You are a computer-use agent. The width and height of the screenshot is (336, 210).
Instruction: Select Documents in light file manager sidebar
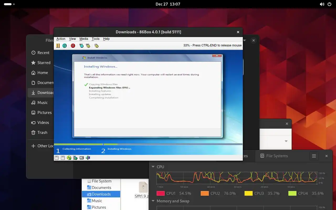tap(101, 188)
